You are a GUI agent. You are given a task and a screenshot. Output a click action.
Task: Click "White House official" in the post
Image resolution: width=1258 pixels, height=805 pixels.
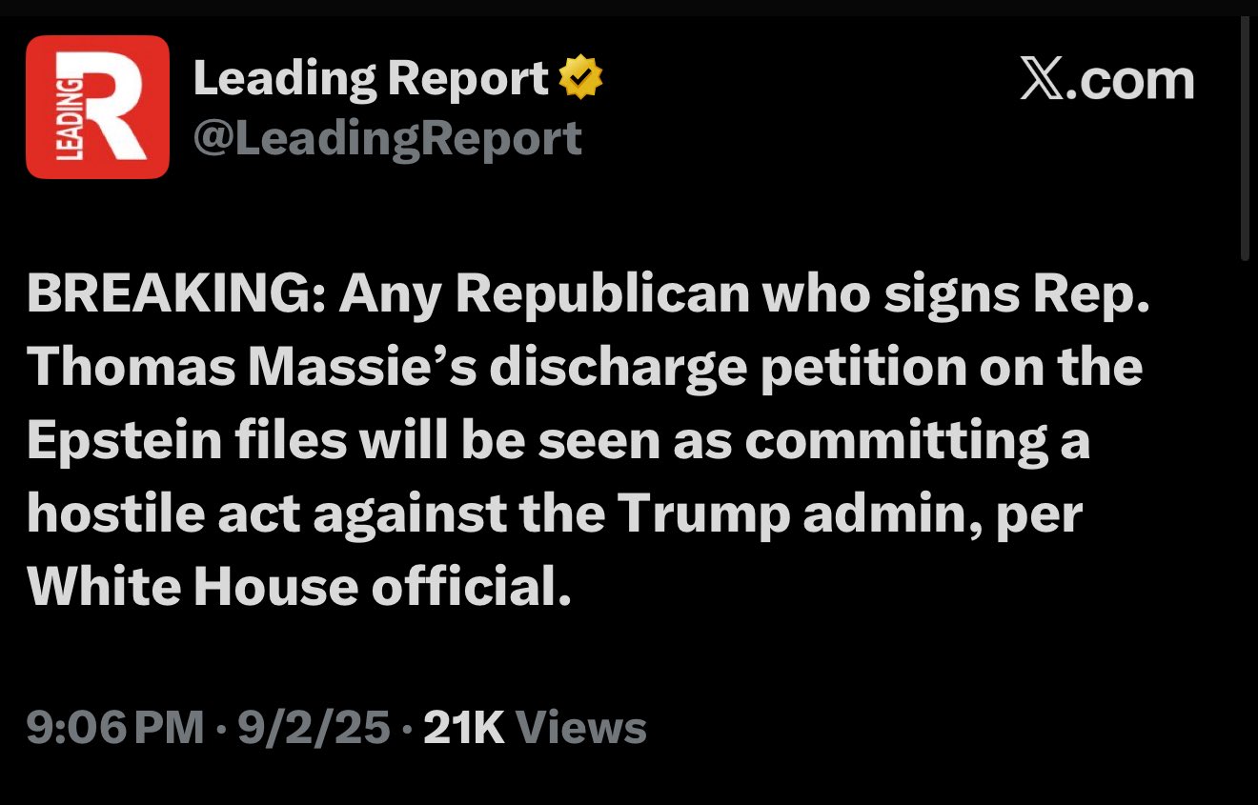tap(298, 588)
